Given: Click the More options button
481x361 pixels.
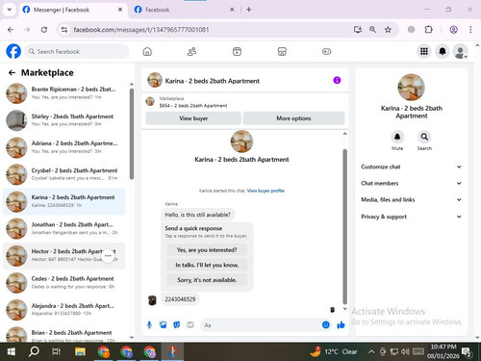Looking at the screenshot, I should [293, 118].
